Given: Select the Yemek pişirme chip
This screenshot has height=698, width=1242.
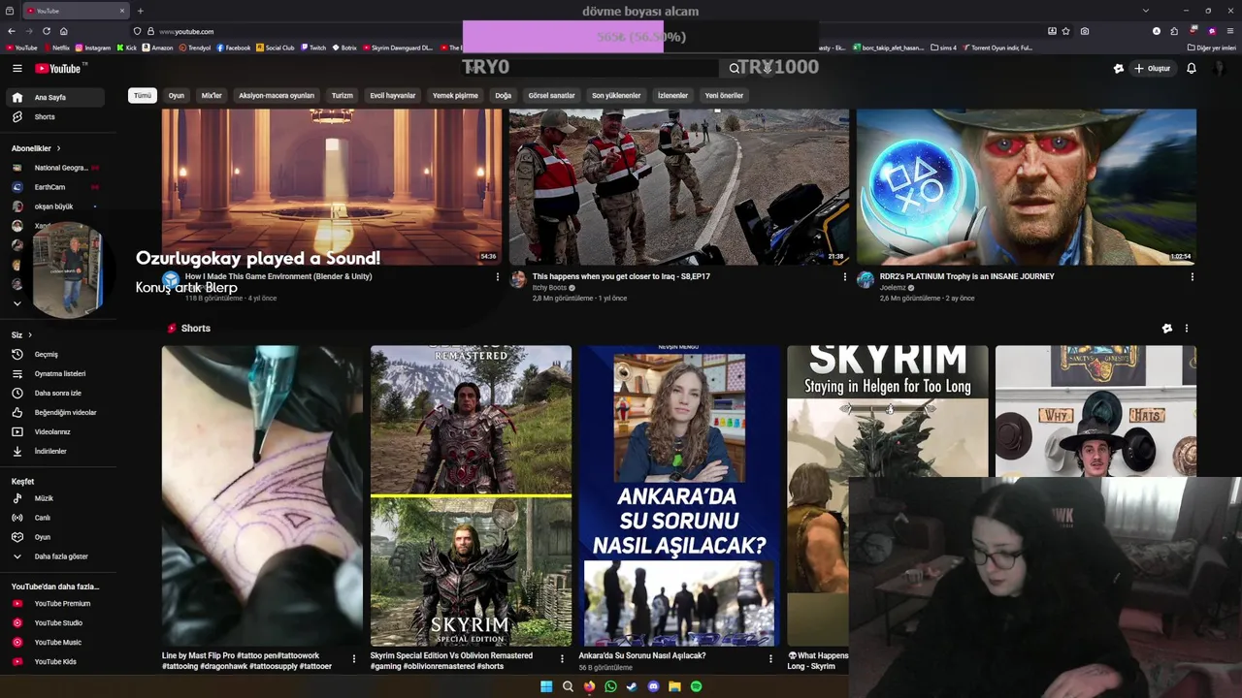Looking at the screenshot, I should click(455, 95).
